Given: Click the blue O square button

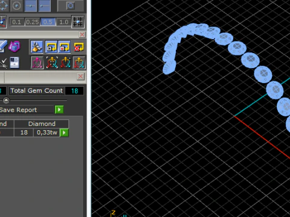Looking at the screenshot, I should (70, 6).
